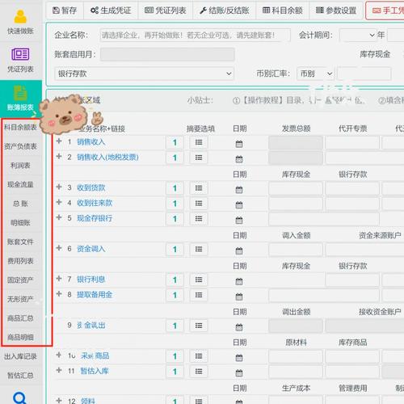Open 科目余额表 in sidebar menu

20,128
